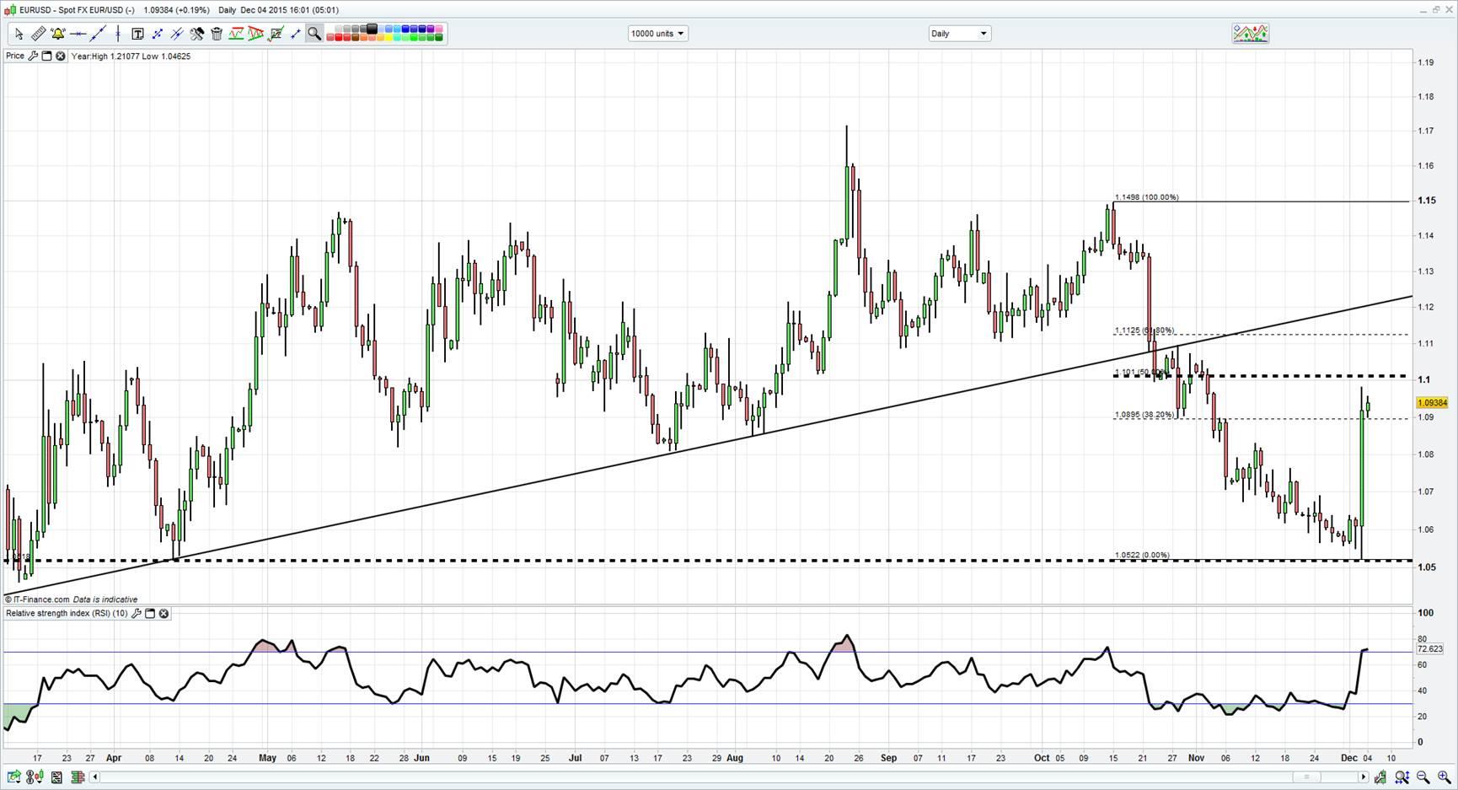Close the RSI indicator panel
This screenshot has height=790, width=1458.
[x=164, y=614]
